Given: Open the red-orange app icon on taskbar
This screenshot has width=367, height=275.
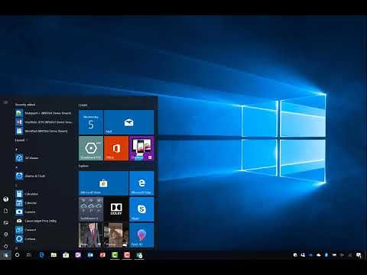Looking at the screenshot, I should (x=102, y=255).
